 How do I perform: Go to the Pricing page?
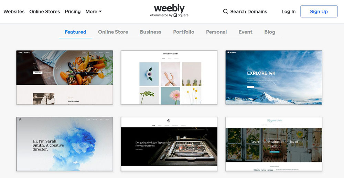pos(73,12)
